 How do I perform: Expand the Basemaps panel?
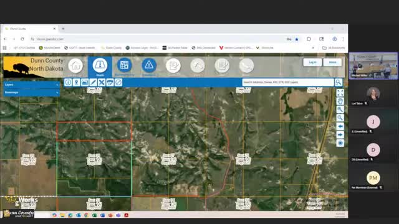coord(32,93)
